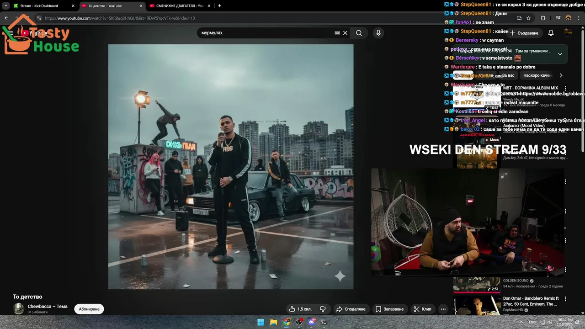Open the OBS icon on the taskbar
Viewport: 585px width, 329px height.
[x=299, y=322]
